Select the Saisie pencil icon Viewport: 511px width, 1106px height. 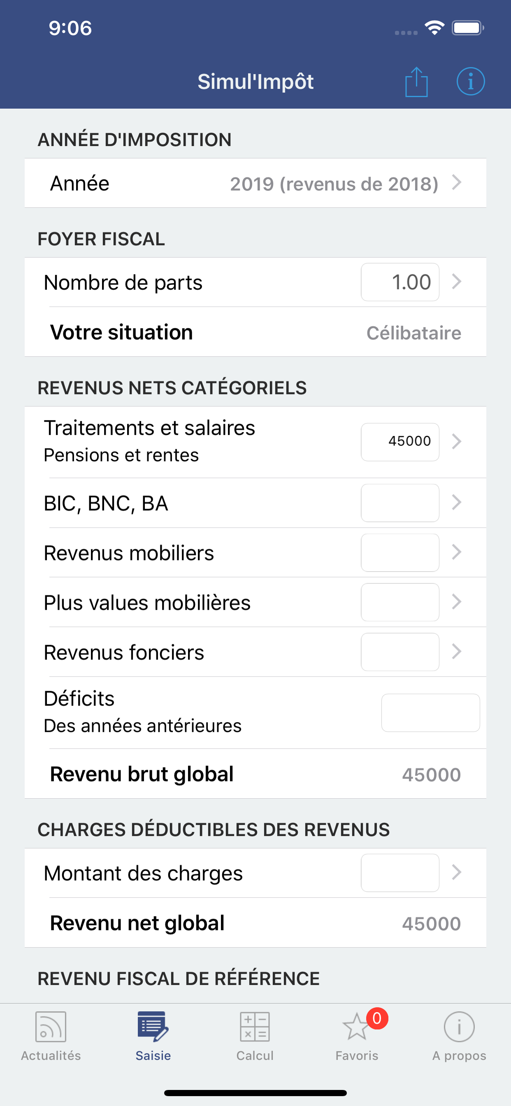click(x=153, y=1026)
